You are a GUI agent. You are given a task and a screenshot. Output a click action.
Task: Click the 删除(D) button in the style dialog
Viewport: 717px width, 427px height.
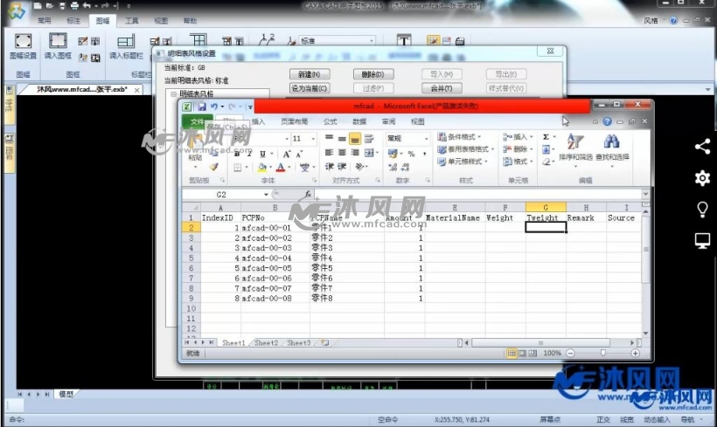pyautogui.click(x=372, y=74)
